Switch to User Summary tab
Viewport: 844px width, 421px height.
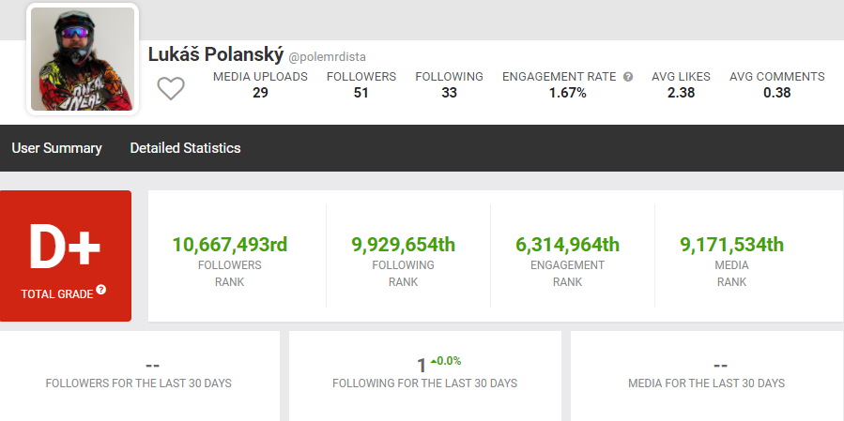point(56,148)
